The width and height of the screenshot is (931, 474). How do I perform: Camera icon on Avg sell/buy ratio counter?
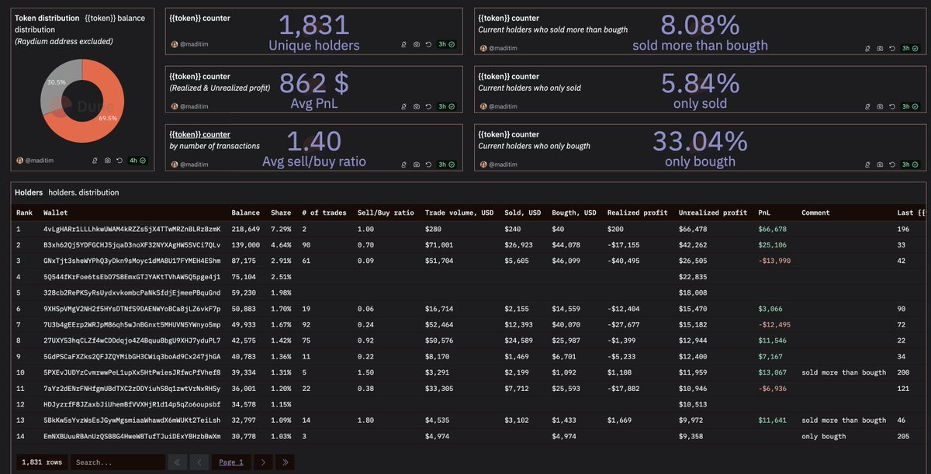pyautogui.click(x=417, y=164)
